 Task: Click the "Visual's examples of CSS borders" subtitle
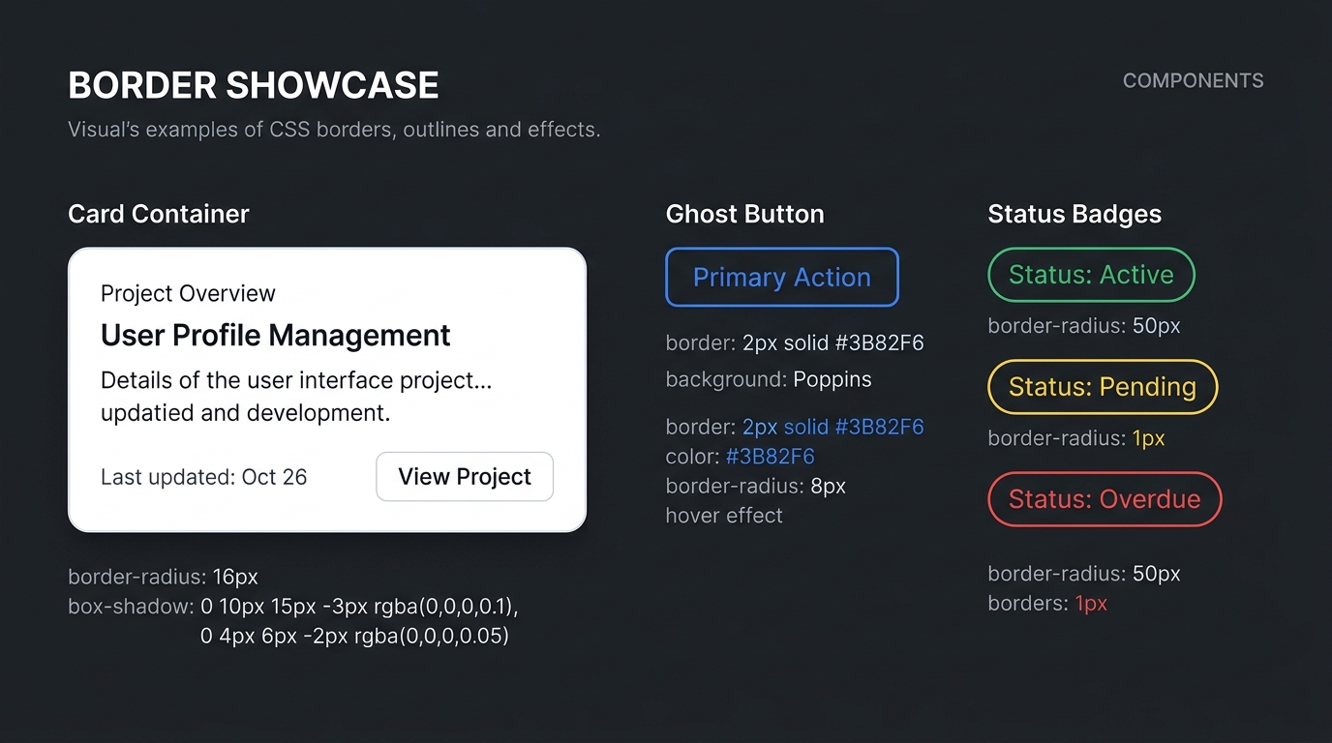(x=334, y=130)
